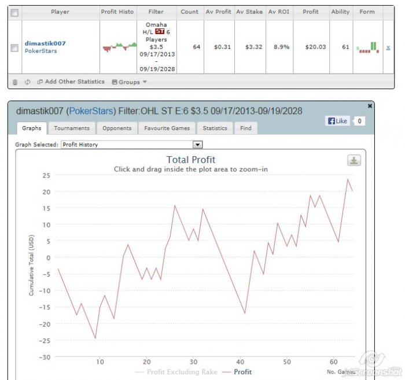Image resolution: width=405 pixels, height=380 pixels.
Task: Remove dimastik007 row with the x link
Action: pyautogui.click(x=388, y=47)
